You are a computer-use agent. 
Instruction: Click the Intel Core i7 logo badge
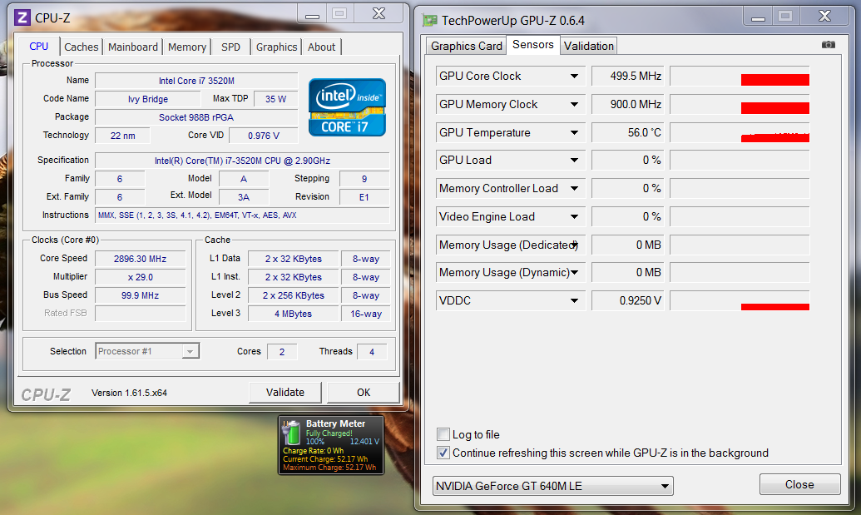coord(347,107)
